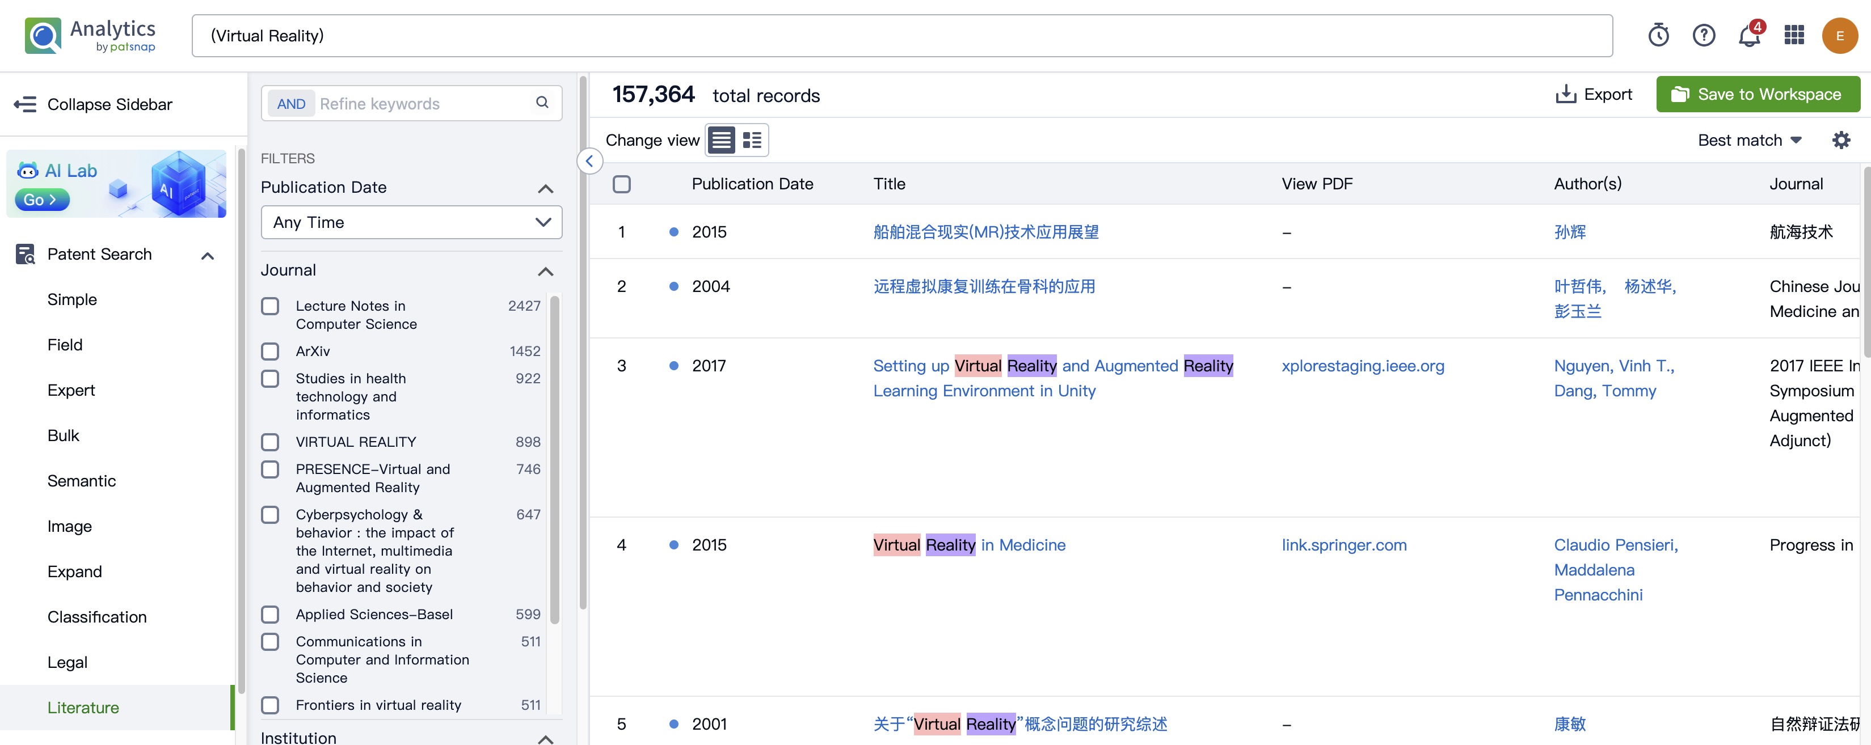Click the filter panel vertical scrollbar
Image resolution: width=1871 pixels, height=745 pixels.
pos(583,341)
